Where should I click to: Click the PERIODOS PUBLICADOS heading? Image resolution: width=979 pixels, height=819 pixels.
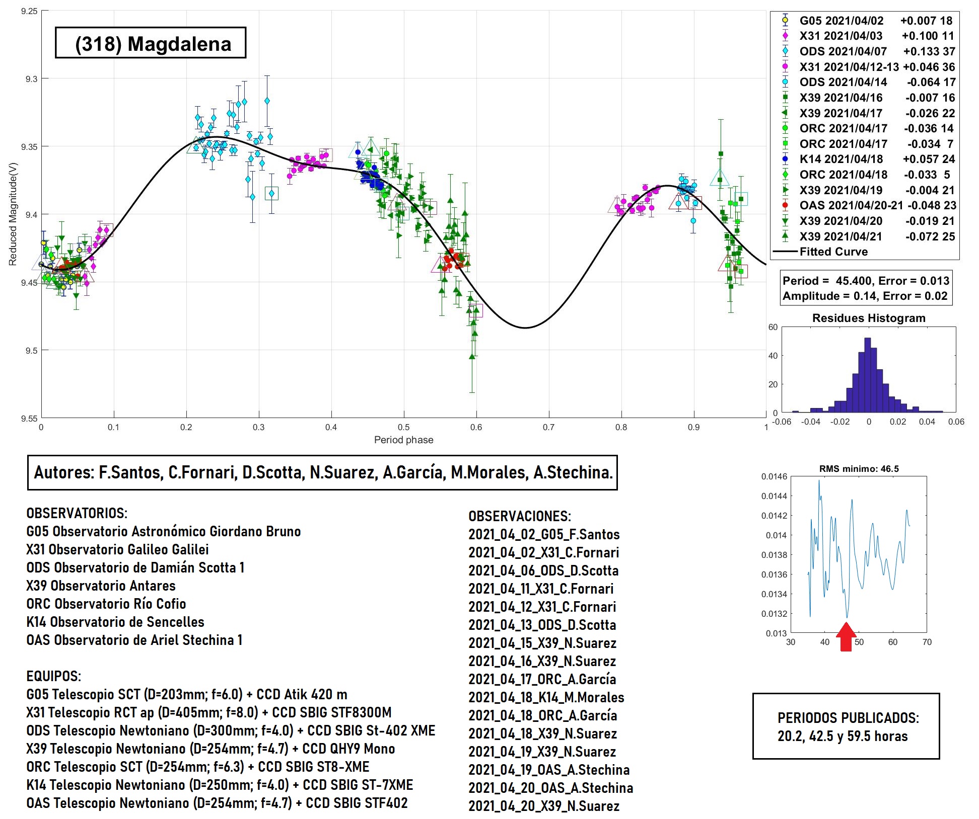coord(848,718)
